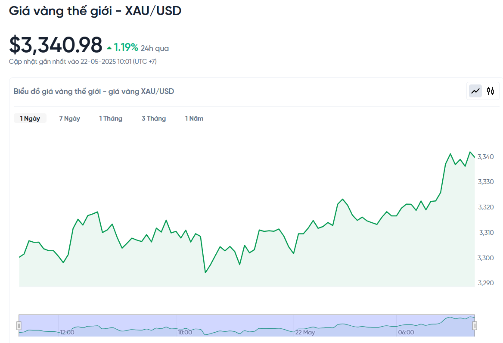The height and width of the screenshot is (343, 503).
Task: Click the $3,340.98 current price
Action: 56,45
